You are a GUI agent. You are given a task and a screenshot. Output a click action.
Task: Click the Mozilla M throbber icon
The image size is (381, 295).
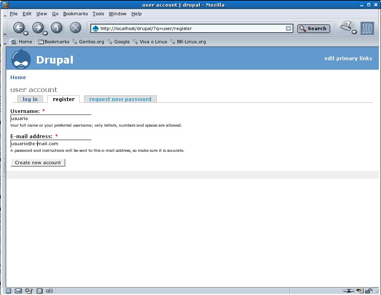[x=367, y=28]
